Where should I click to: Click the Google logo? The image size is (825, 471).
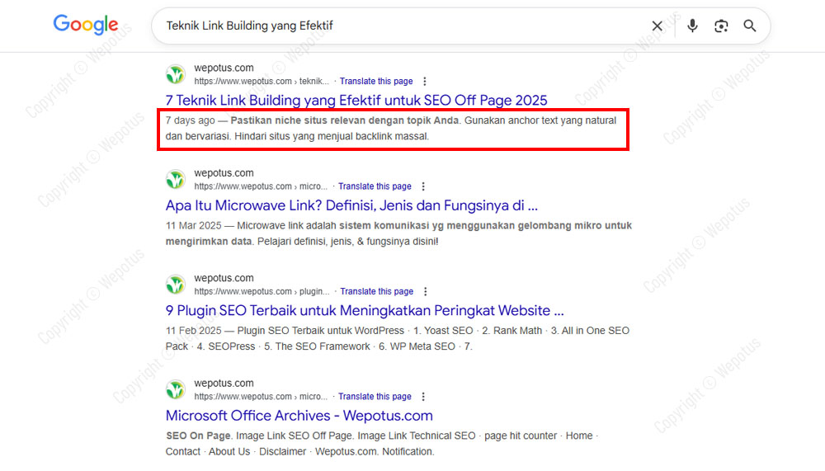(86, 26)
